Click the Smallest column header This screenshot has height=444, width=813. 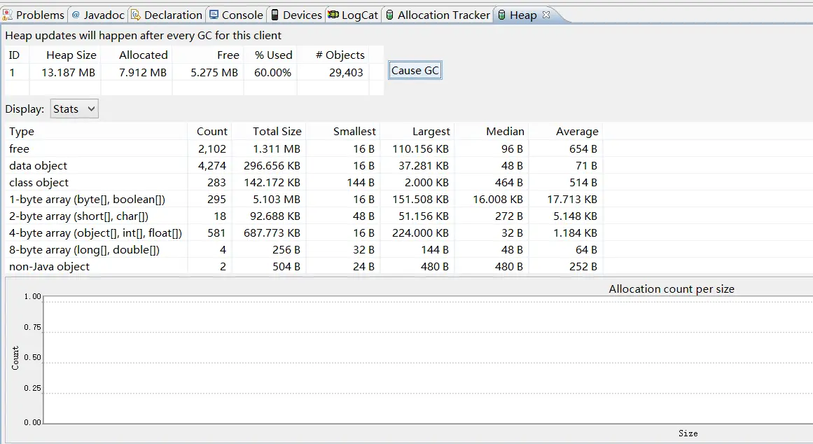(342, 132)
